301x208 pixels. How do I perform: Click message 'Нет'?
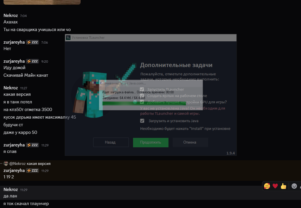[7, 49]
